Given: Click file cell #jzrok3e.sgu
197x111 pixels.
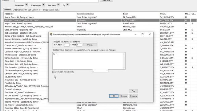Looking at the screenshot, I should pyautogui.click(x=129, y=108).
